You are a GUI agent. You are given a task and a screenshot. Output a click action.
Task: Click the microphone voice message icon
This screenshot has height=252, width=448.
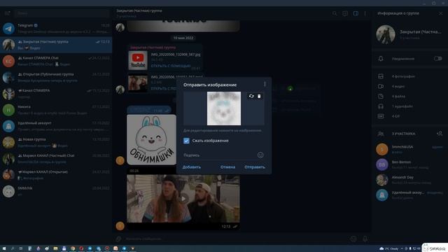pyautogui.click(x=365, y=239)
